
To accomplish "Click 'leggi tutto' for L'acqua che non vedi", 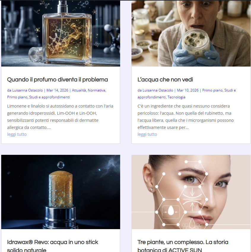I will pyautogui.click(x=147, y=134).
